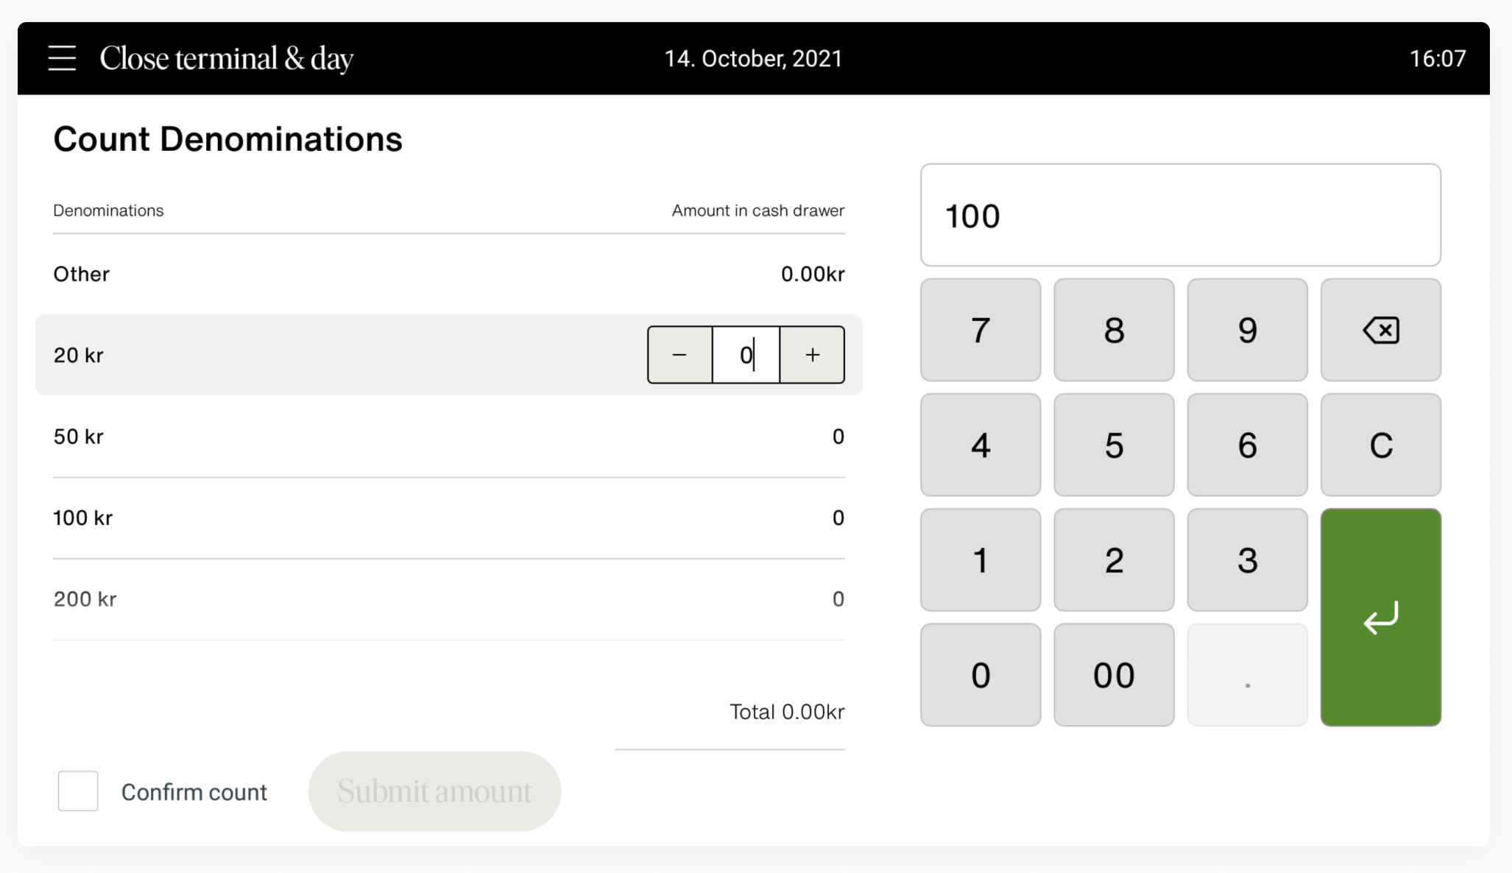Decrease 20 kr count with minus
Viewport: 1512px width, 873px height.
pos(679,355)
